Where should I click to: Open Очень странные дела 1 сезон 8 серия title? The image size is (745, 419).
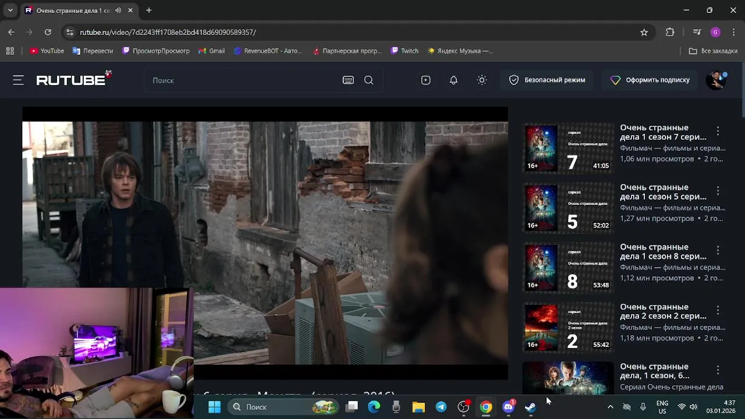pyautogui.click(x=663, y=251)
